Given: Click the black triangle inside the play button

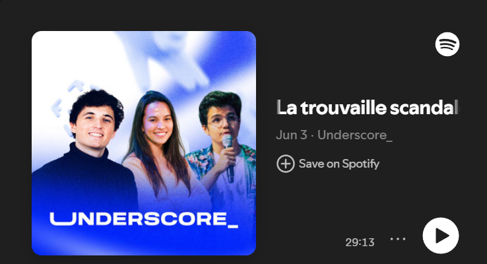Looking at the screenshot, I should click(442, 236).
